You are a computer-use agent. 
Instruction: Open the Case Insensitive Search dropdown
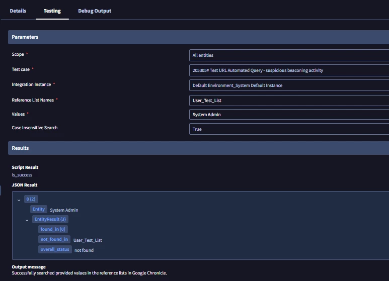(289, 129)
